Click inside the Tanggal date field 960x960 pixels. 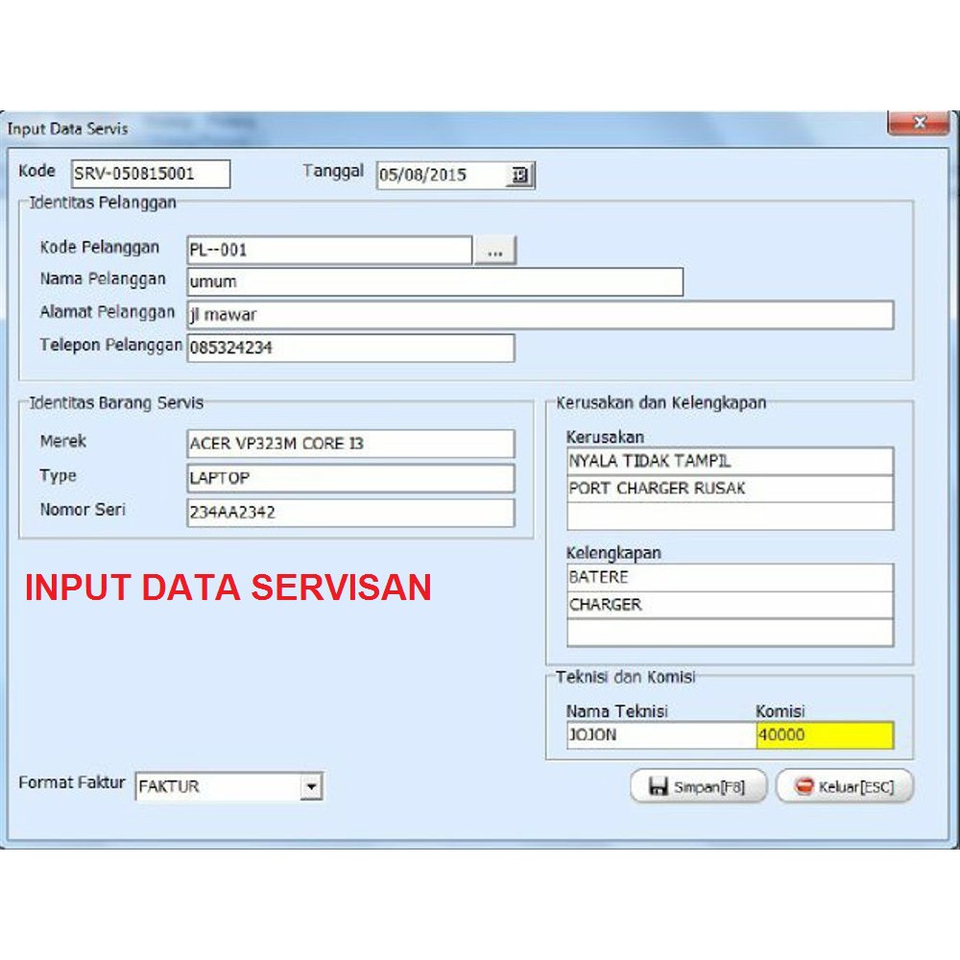coord(440,176)
